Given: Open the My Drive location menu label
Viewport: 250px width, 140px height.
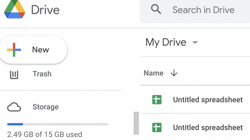Looking at the screenshot, I should click(x=166, y=42).
